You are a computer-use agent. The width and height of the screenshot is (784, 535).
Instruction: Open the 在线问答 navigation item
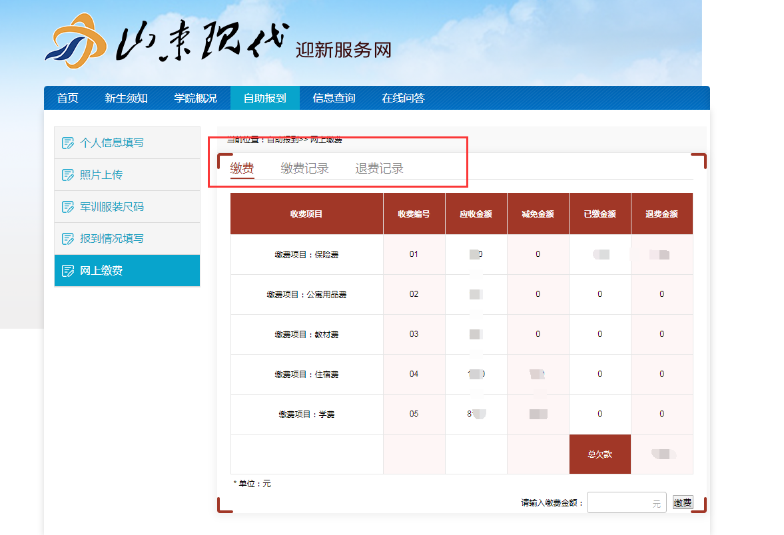point(403,98)
